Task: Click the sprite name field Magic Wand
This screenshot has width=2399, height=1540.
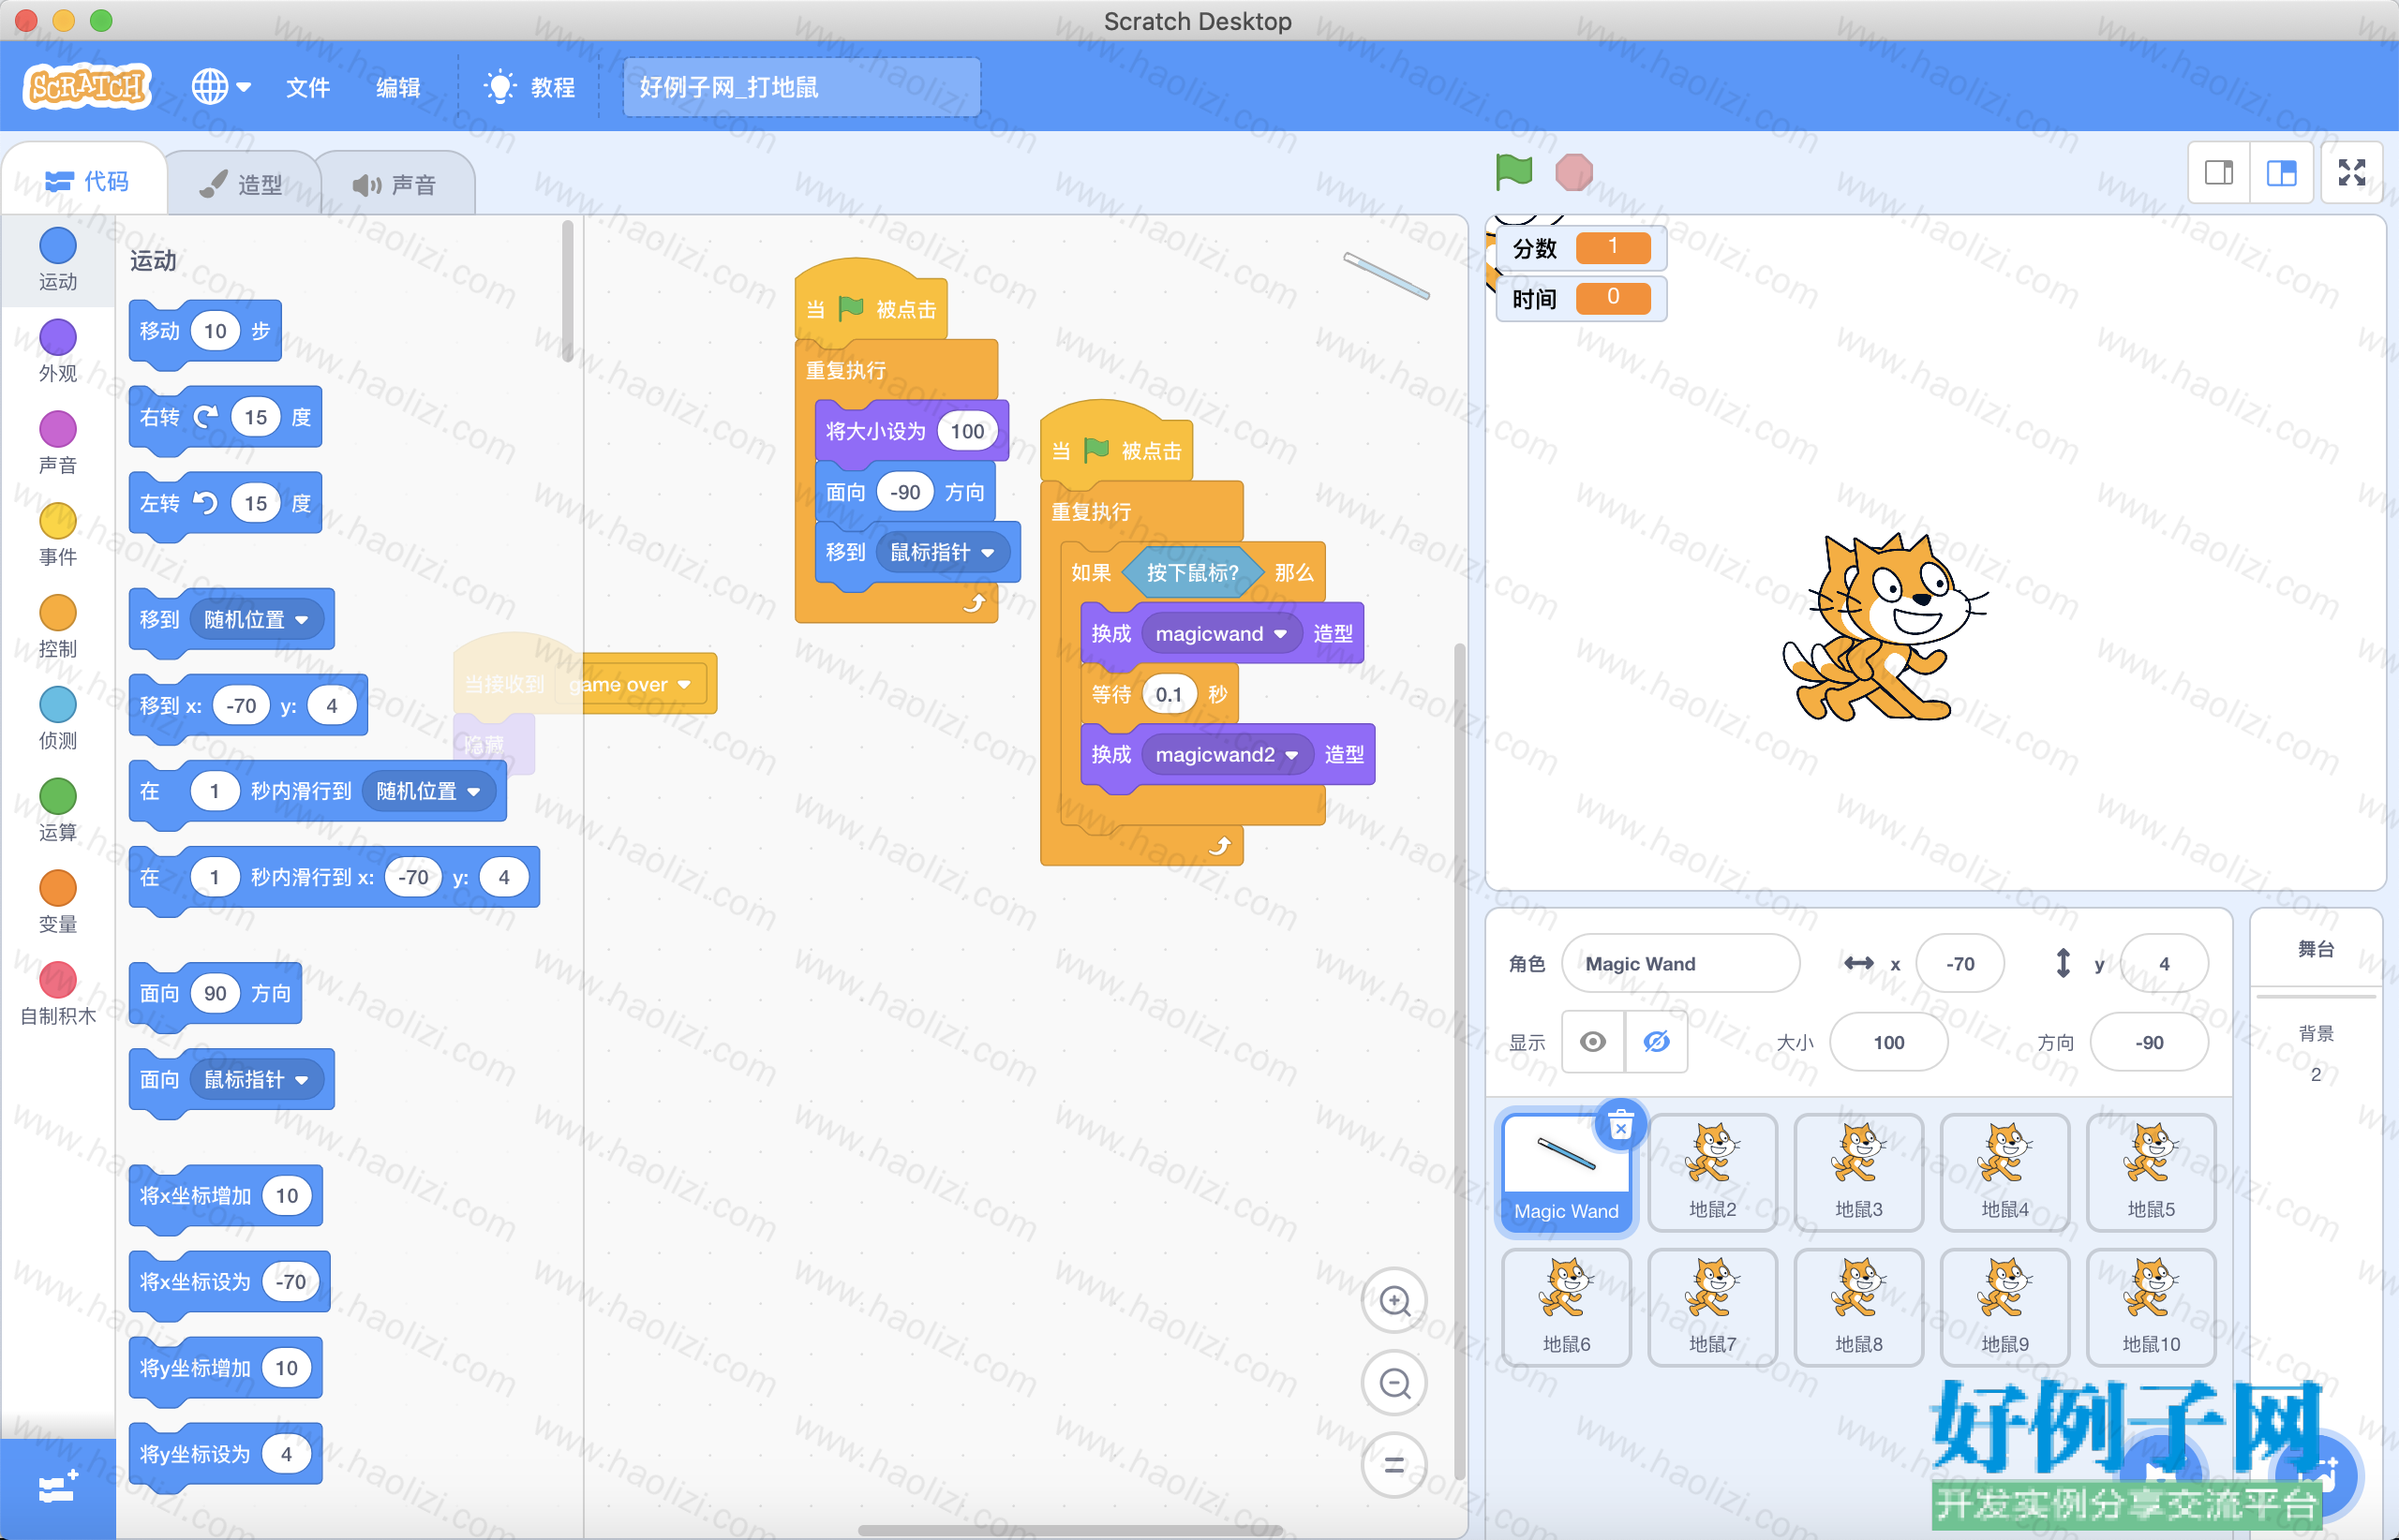Action: (x=1680, y=963)
